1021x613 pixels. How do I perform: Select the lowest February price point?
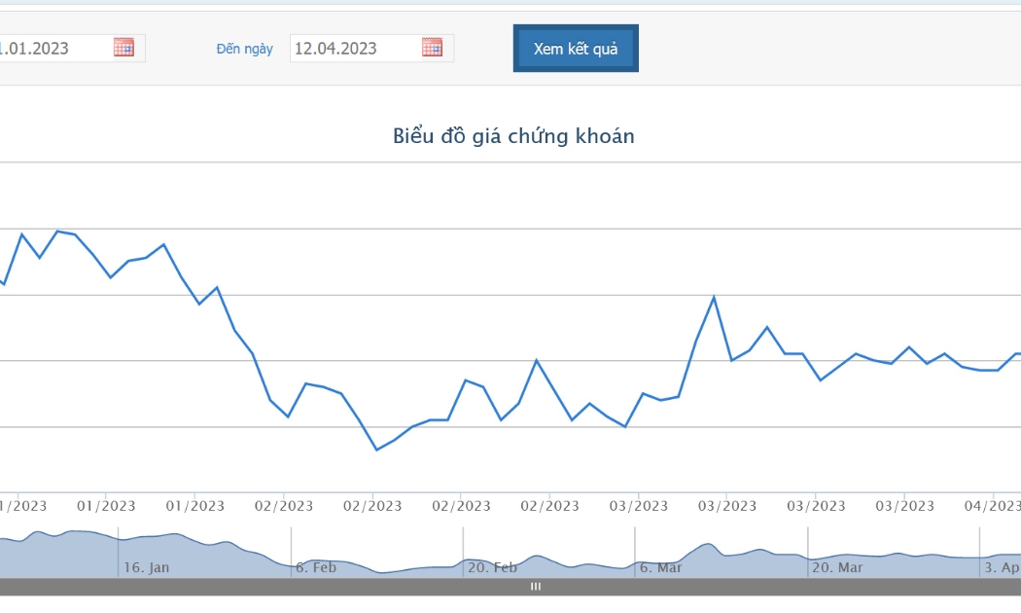pos(376,450)
